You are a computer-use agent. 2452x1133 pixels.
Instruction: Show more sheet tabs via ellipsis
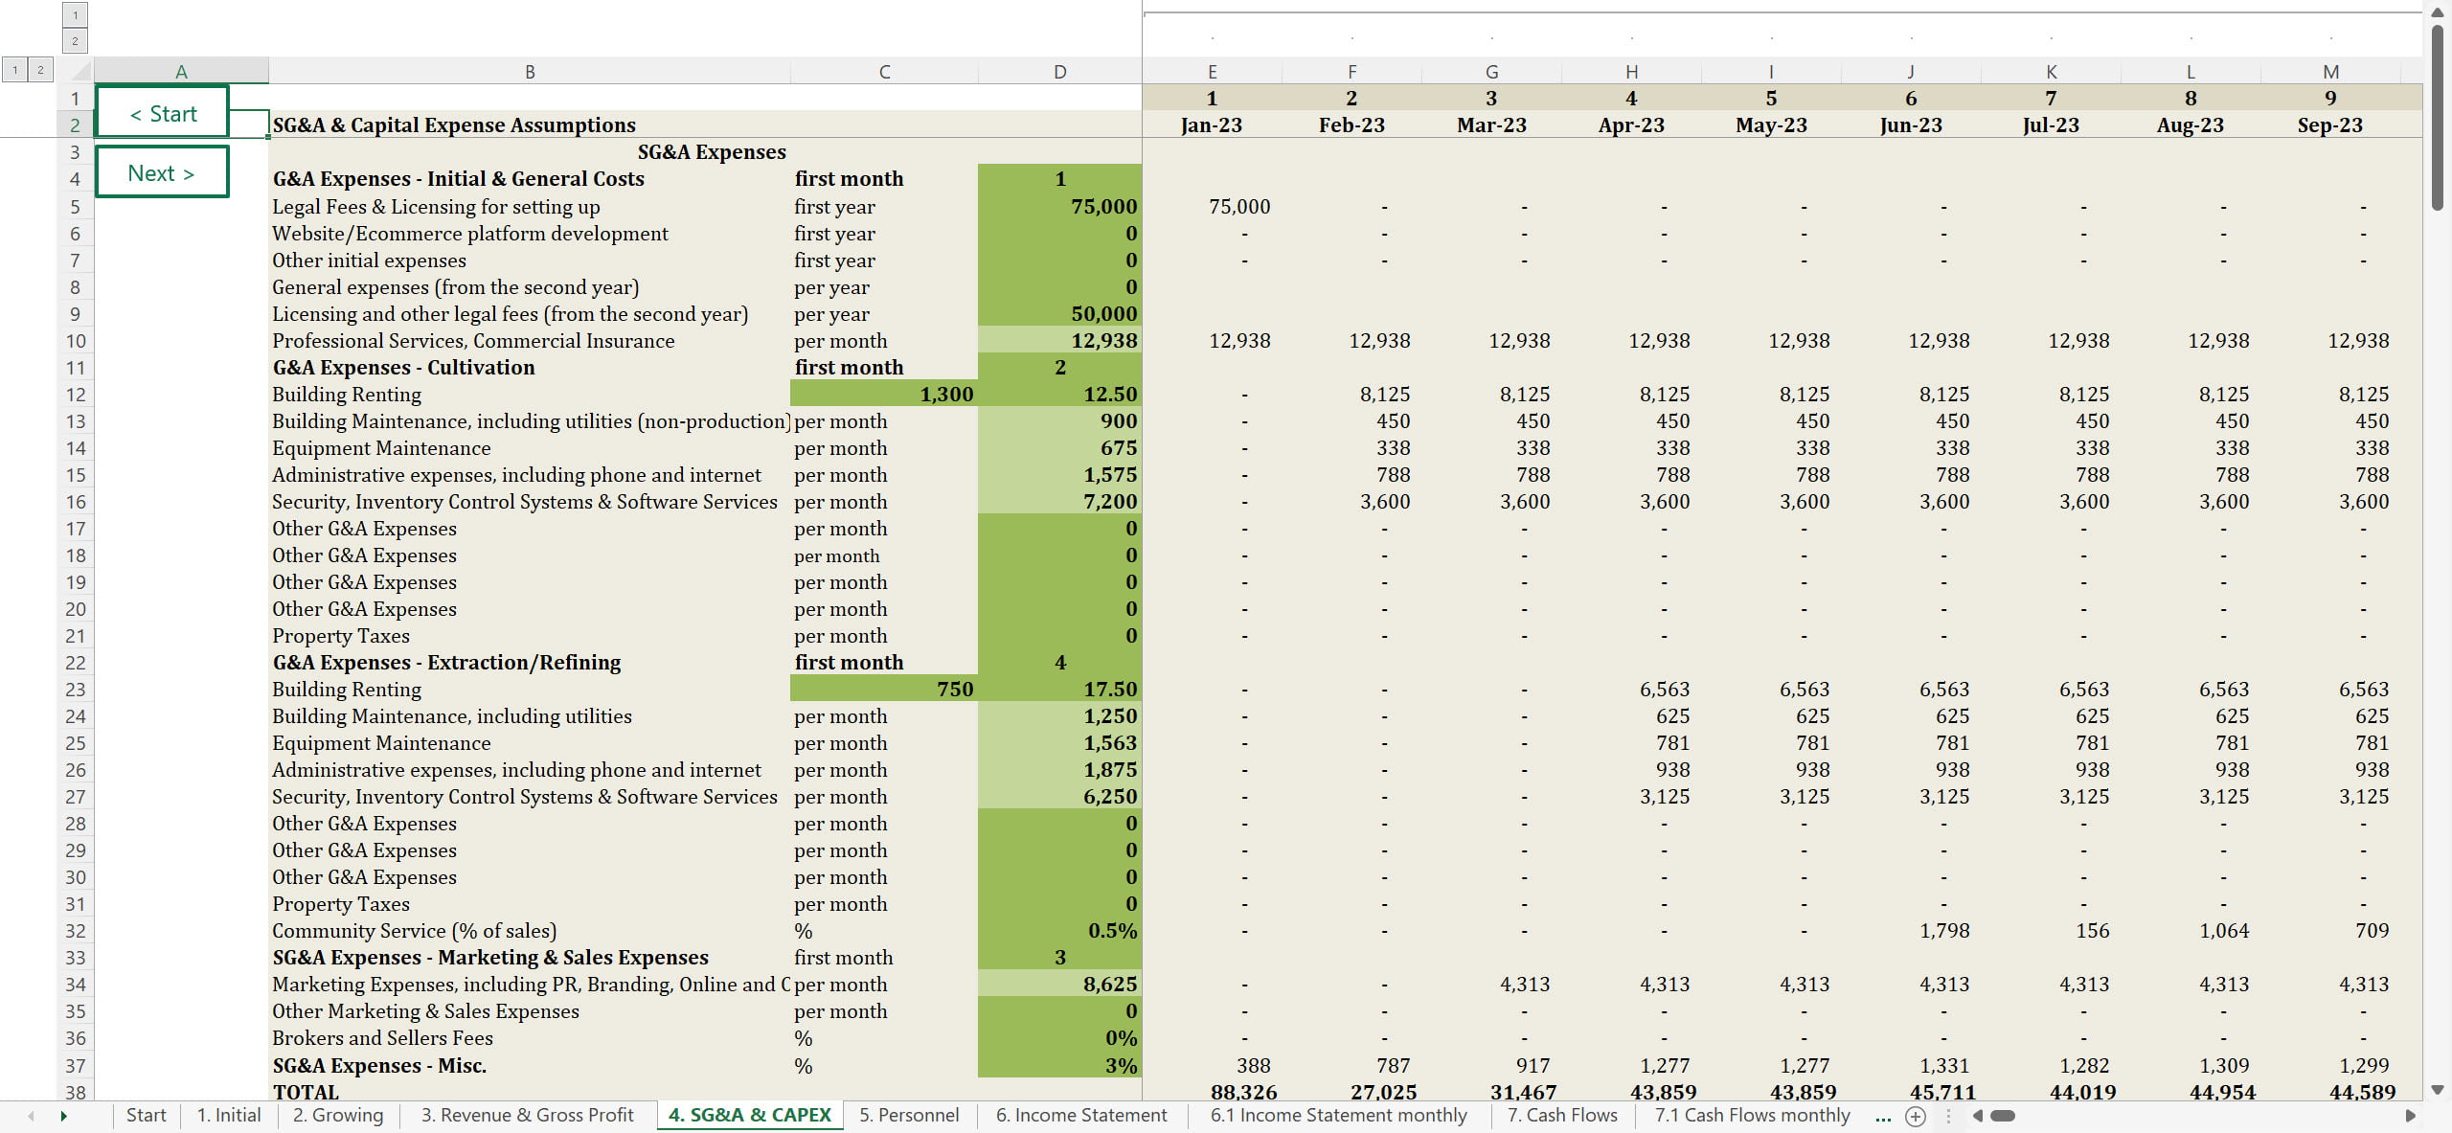point(1883,1116)
